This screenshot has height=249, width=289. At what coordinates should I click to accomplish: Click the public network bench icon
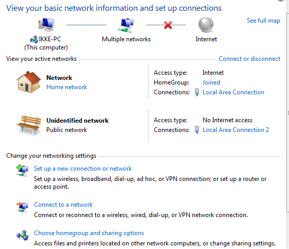pyautogui.click(x=29, y=125)
